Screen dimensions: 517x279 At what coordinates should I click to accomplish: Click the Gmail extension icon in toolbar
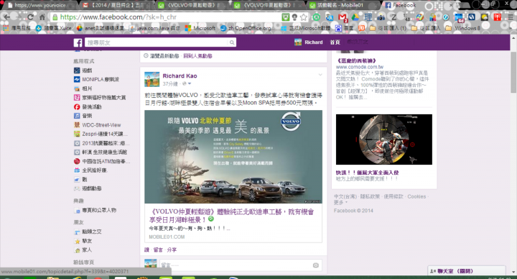coord(343,17)
